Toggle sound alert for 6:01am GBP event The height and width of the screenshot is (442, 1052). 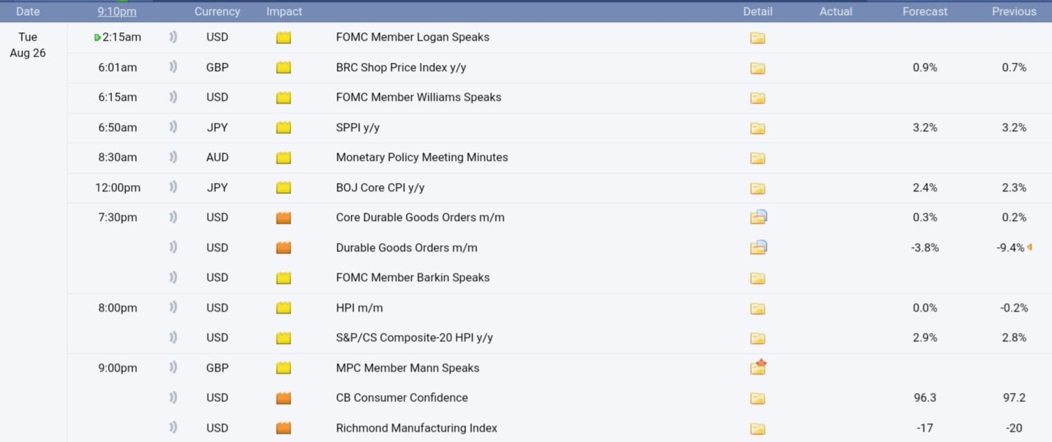point(173,67)
